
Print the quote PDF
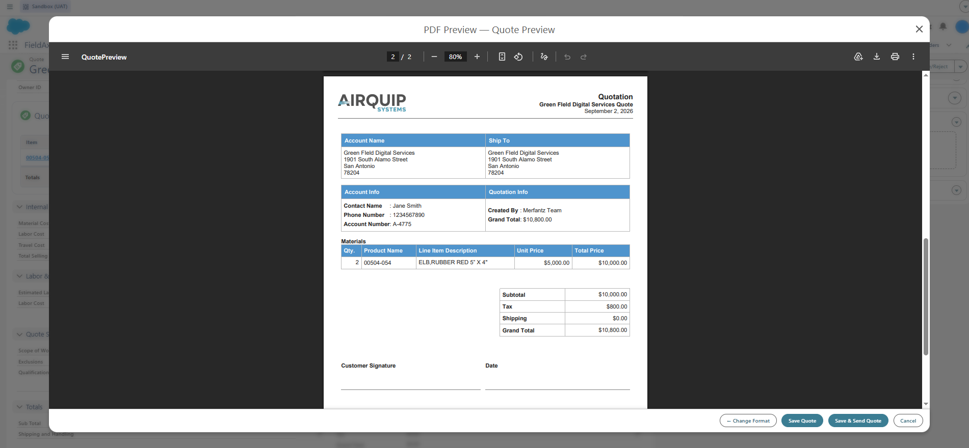tap(895, 57)
